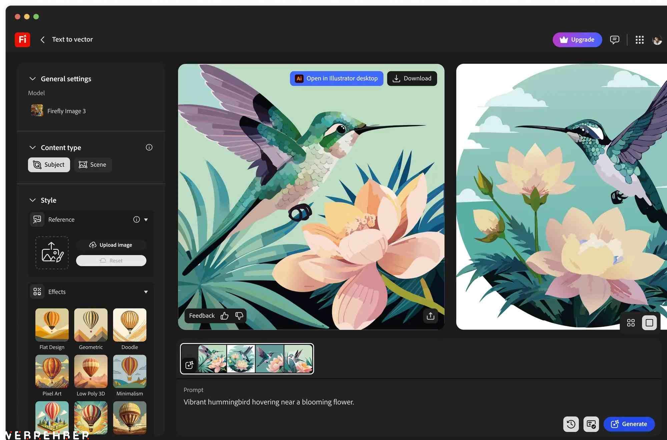667x440 pixels.
Task: Click the Effects panel icon
Action: point(37,292)
